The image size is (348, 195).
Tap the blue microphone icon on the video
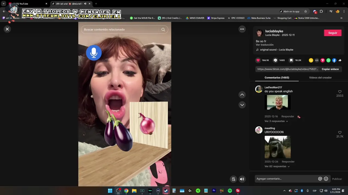pyautogui.click(x=94, y=53)
